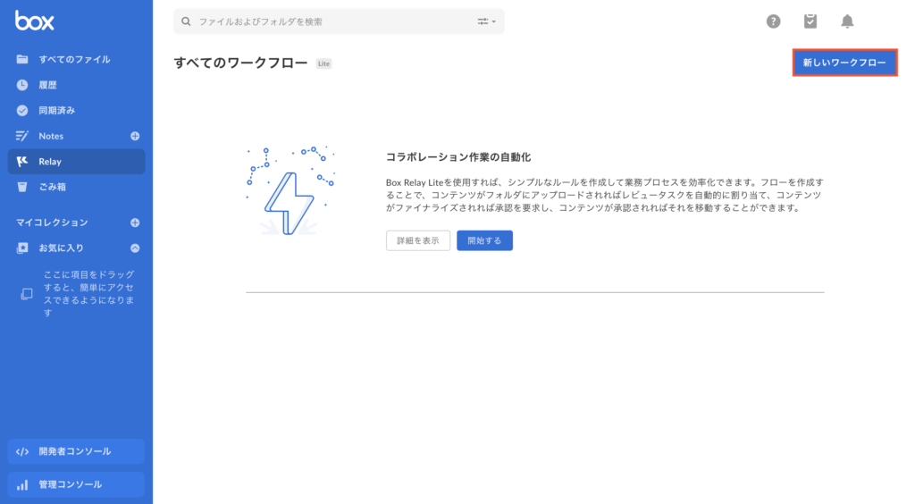Click the 同期済み checkmark icon
The height and width of the screenshot is (504, 915).
pos(22,110)
